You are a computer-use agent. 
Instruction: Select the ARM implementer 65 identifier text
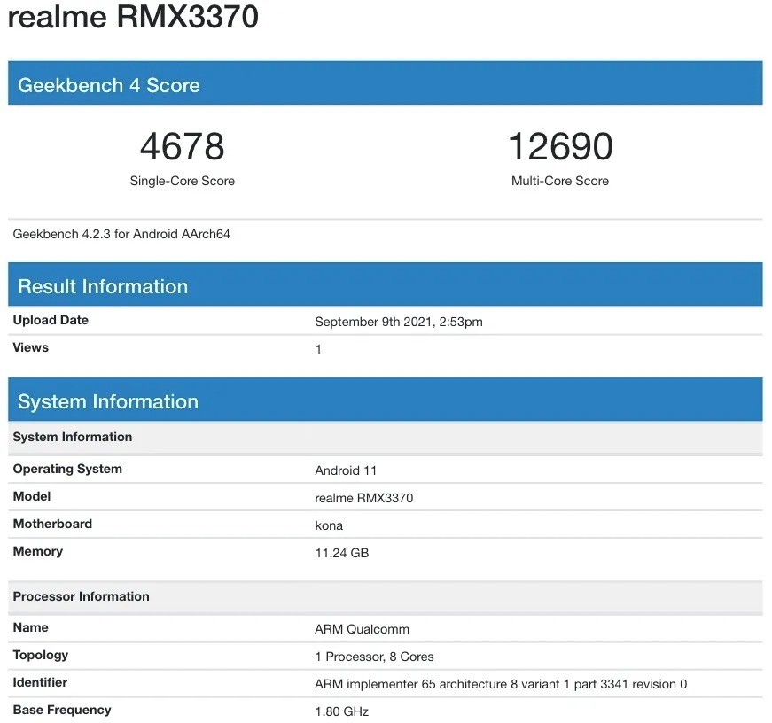pos(500,684)
